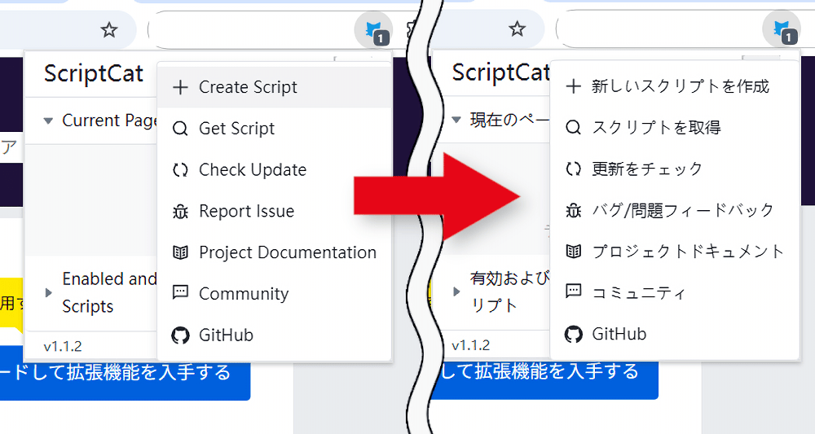Expand the 有効および section

pyautogui.click(x=456, y=292)
